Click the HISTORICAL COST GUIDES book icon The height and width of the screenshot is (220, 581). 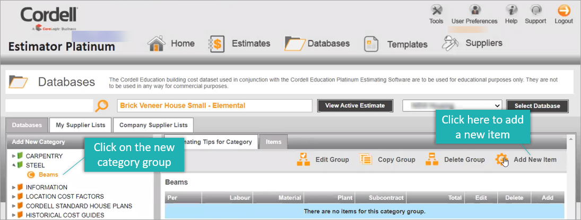[x=20, y=215]
